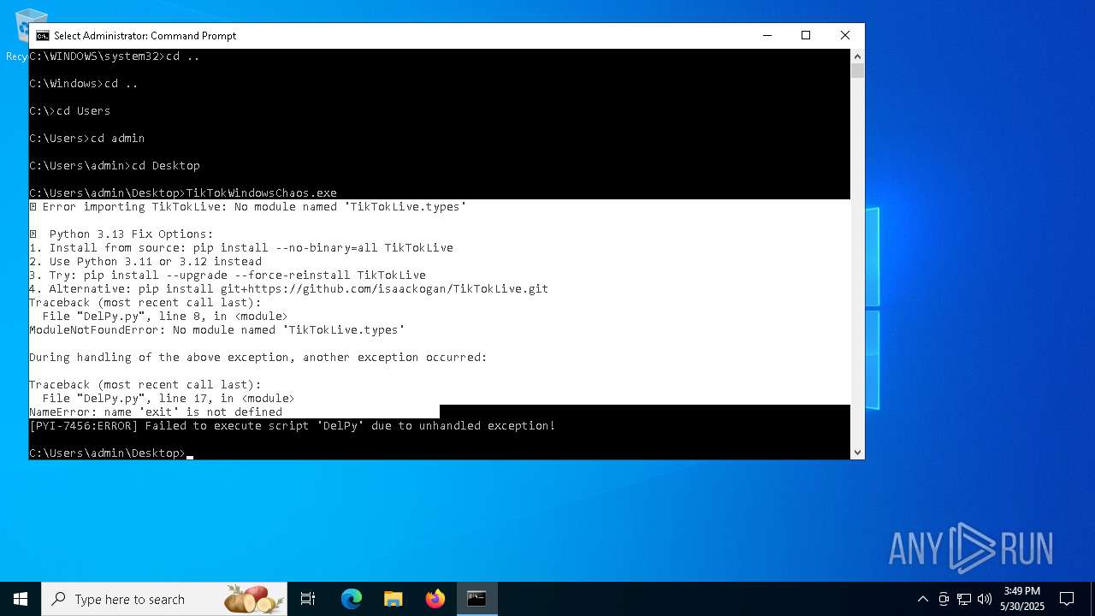Click the console scrollbar up arrow
The height and width of the screenshot is (616, 1095).
click(x=857, y=56)
